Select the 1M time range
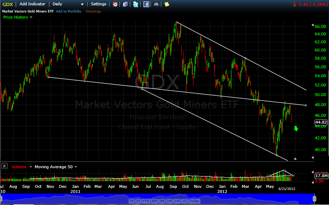The width and height of the screenshot is (329, 205). tap(169, 201)
